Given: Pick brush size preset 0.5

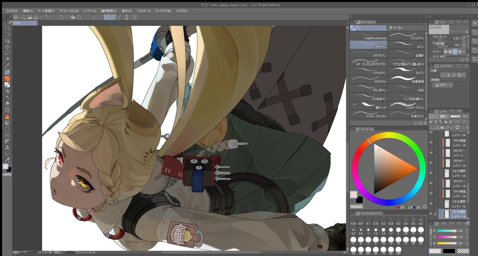Looking at the screenshot, I should [413, 221].
